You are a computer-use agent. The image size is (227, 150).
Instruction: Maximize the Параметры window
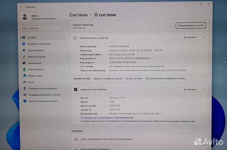click(x=201, y=4)
